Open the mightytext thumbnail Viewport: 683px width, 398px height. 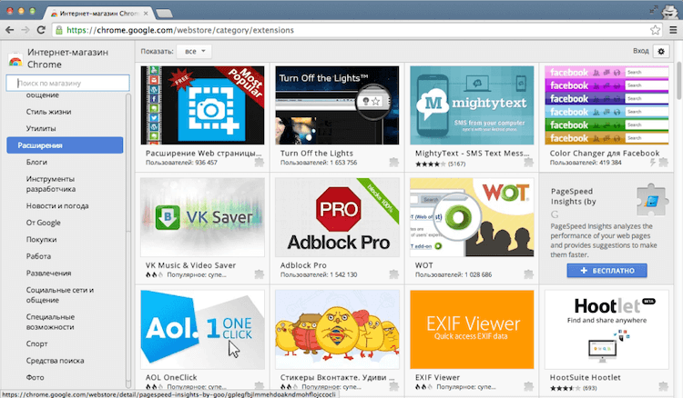click(x=472, y=105)
